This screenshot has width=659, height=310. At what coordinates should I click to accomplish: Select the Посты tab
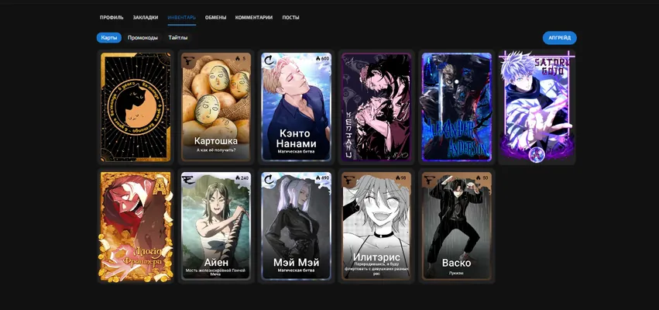(x=291, y=18)
